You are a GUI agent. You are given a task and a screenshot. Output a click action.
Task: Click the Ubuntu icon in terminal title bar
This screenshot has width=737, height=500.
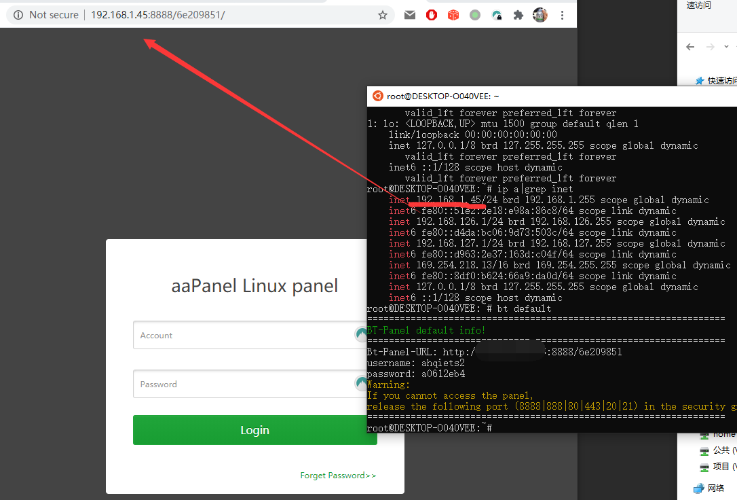click(377, 96)
